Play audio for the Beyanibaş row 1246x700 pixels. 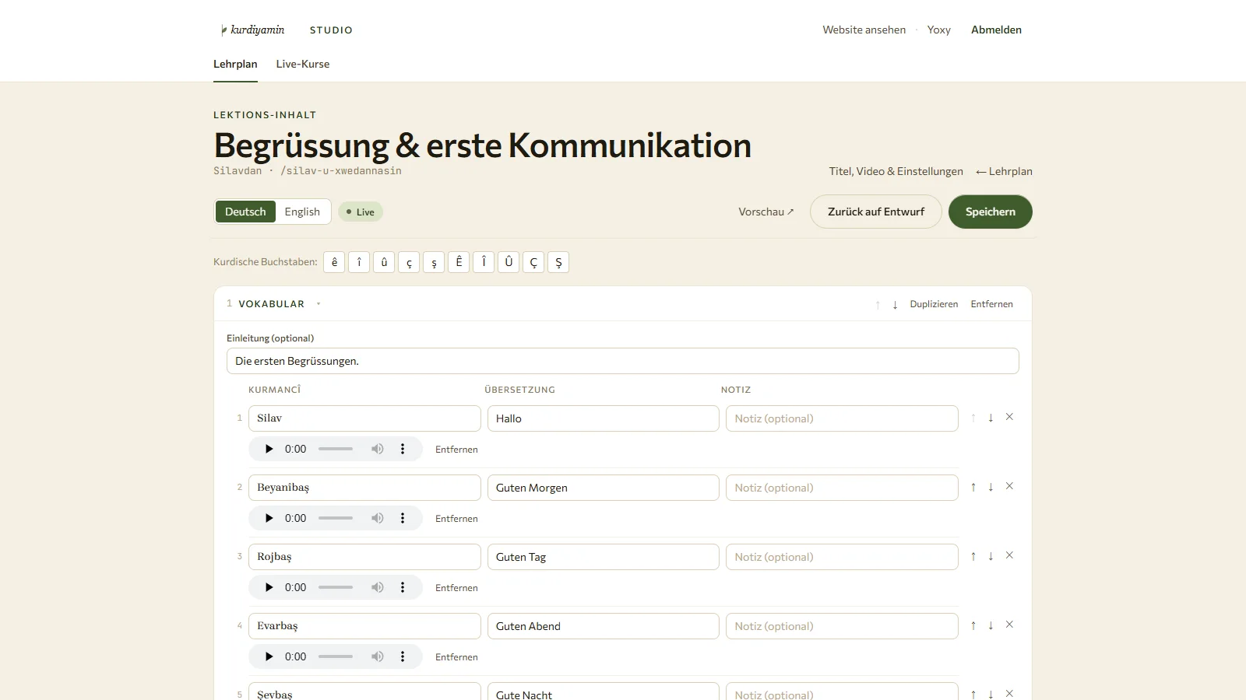tap(269, 518)
